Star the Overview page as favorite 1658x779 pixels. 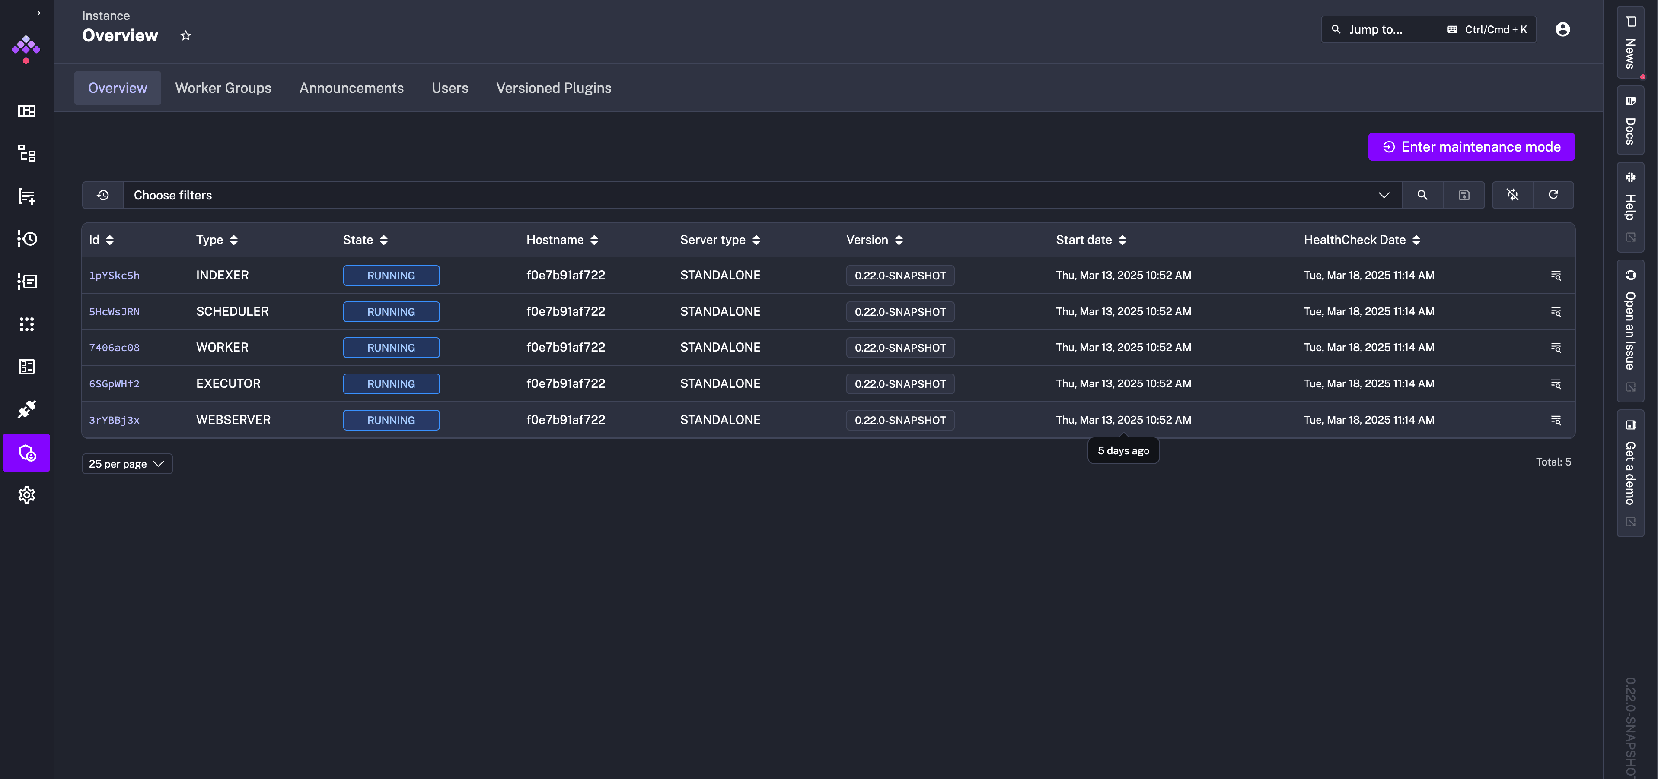click(185, 35)
